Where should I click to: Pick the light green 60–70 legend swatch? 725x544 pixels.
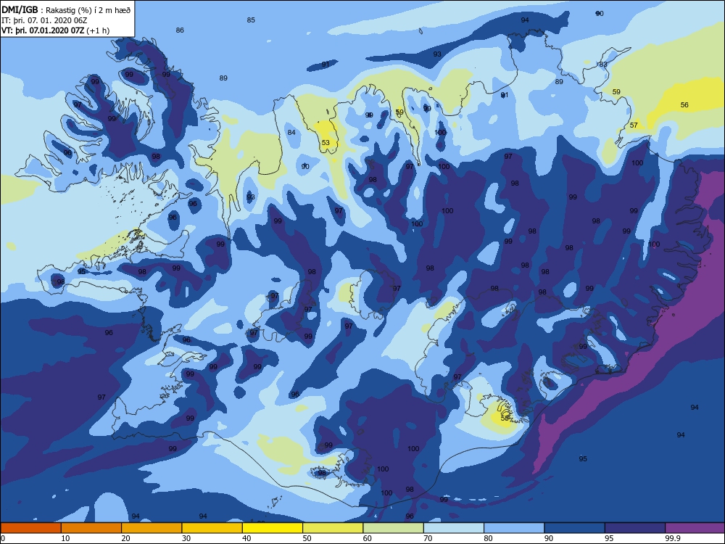pos(394,528)
